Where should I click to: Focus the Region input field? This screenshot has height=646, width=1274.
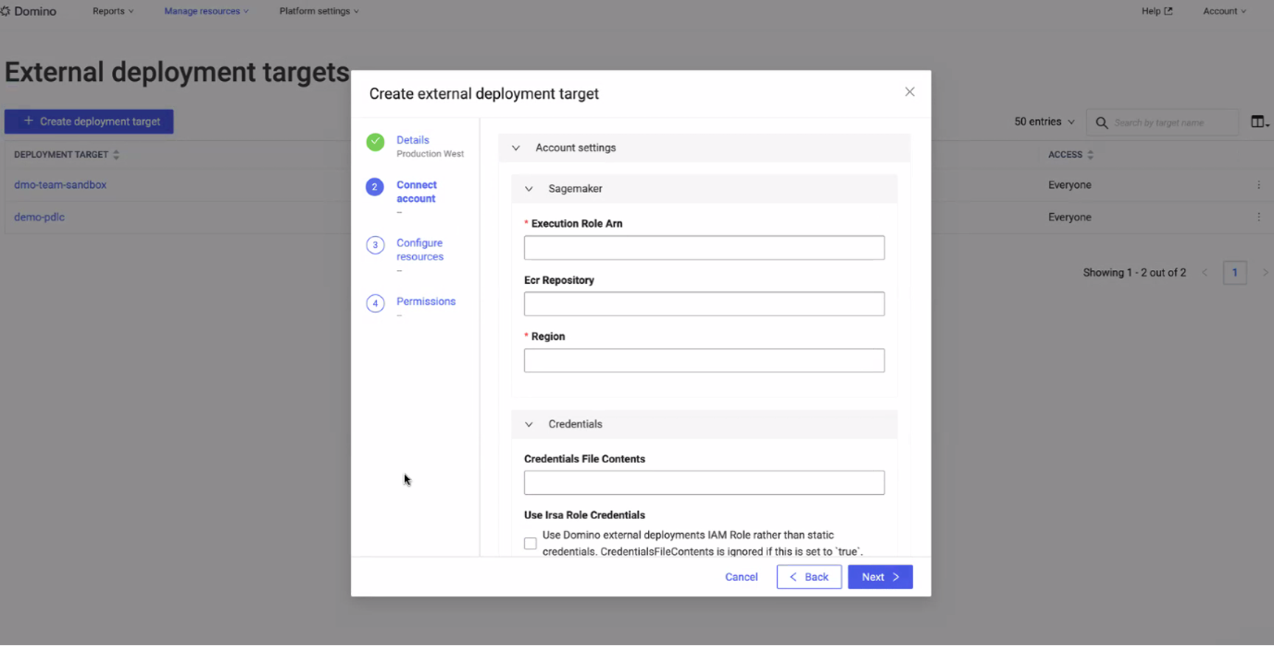[704, 361]
